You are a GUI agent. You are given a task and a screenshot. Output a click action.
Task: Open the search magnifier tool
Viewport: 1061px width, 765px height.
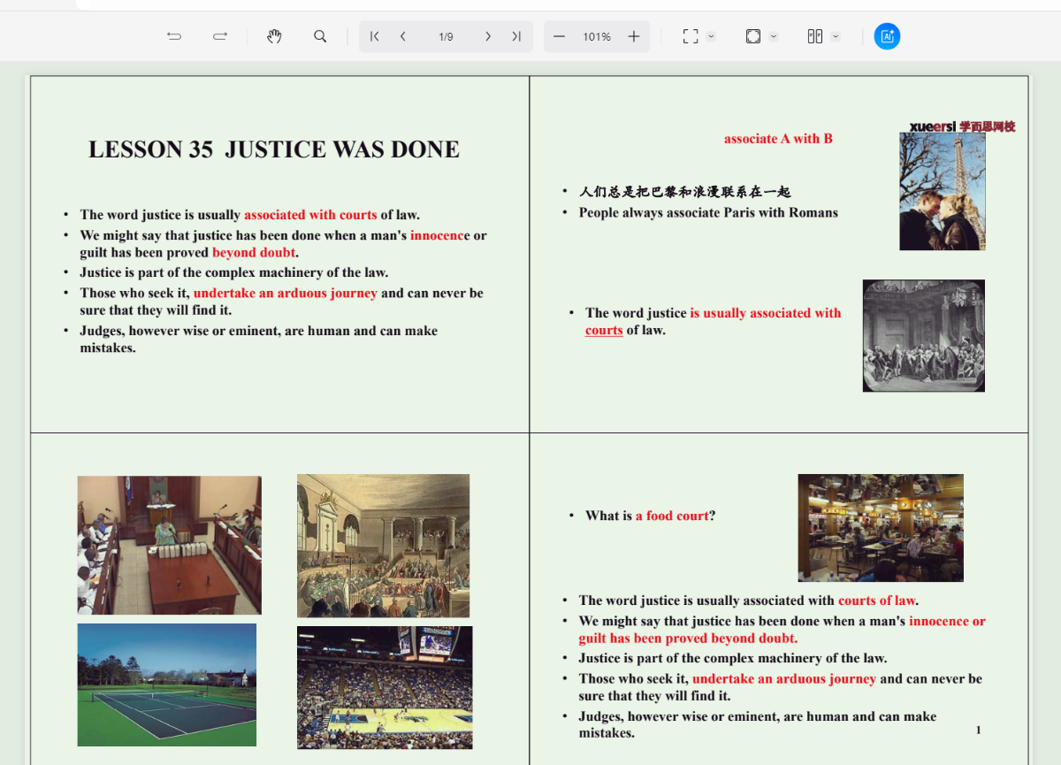coord(320,36)
